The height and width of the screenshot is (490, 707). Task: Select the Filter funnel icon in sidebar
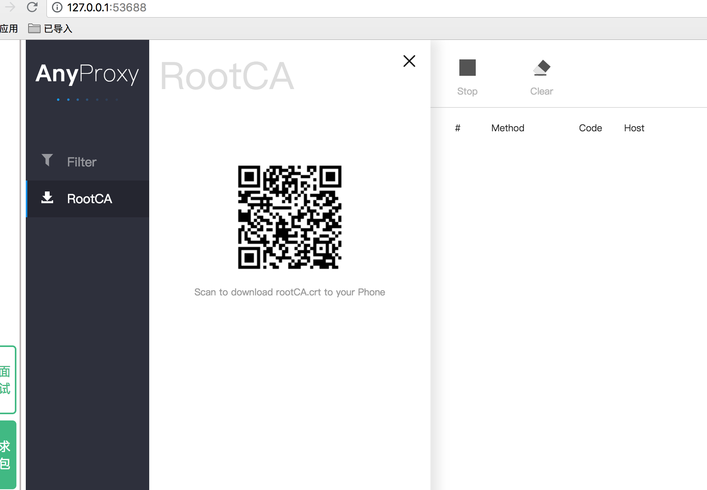(47, 160)
